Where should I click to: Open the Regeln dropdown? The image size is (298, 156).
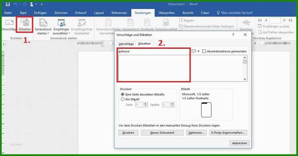pyautogui.click(x=187, y=20)
